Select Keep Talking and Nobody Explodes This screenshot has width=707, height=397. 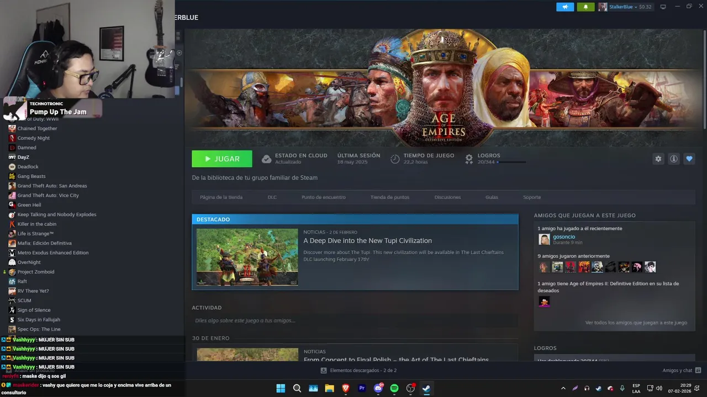pyautogui.click(x=57, y=214)
